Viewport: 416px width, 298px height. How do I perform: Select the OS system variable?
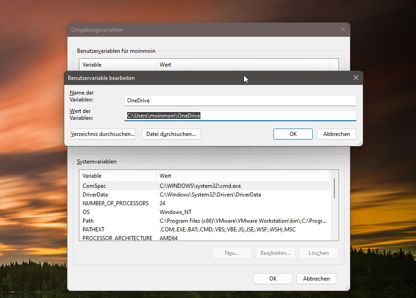(86, 212)
